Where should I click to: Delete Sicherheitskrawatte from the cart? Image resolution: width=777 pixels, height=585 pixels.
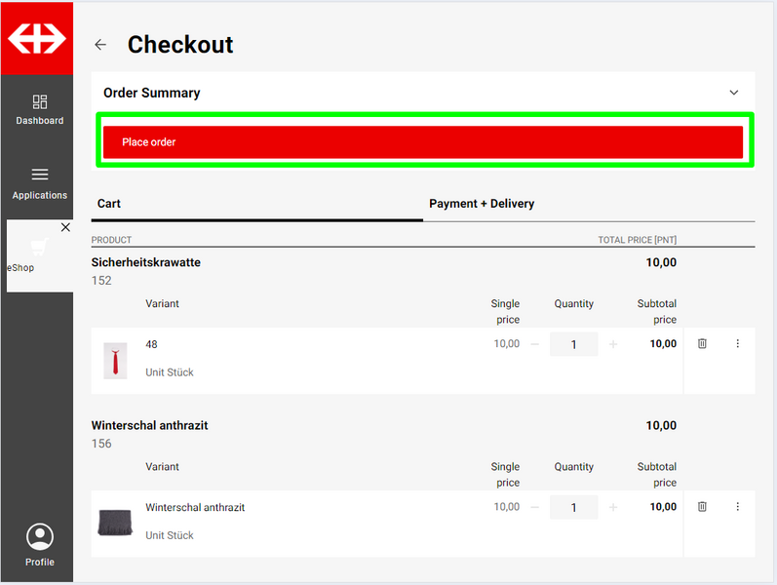702,344
